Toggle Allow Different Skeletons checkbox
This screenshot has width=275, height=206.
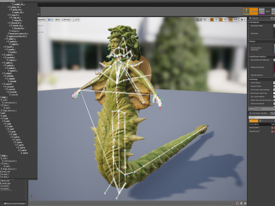click(274, 60)
